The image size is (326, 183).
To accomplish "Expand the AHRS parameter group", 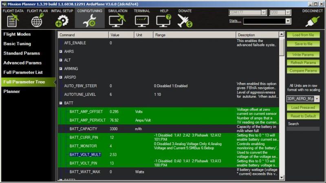I will pyautogui.click(x=61, y=51).
